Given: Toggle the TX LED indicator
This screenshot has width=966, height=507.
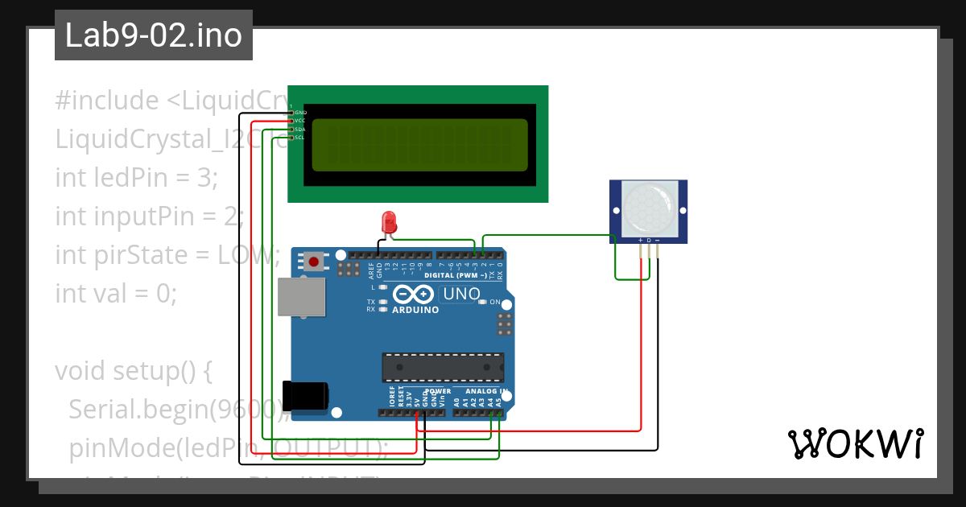Looking at the screenshot, I should click(x=382, y=302).
